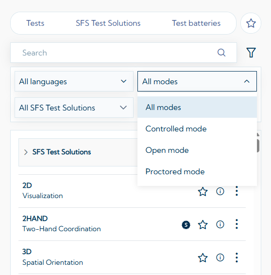Show info for 2HAND Two-Hand Coordination
The image size is (271, 275).
coord(220,224)
